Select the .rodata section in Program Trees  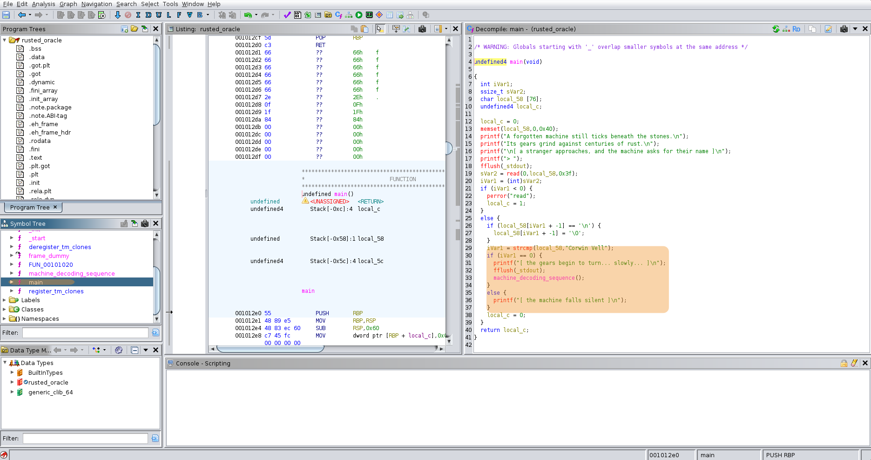coord(40,141)
